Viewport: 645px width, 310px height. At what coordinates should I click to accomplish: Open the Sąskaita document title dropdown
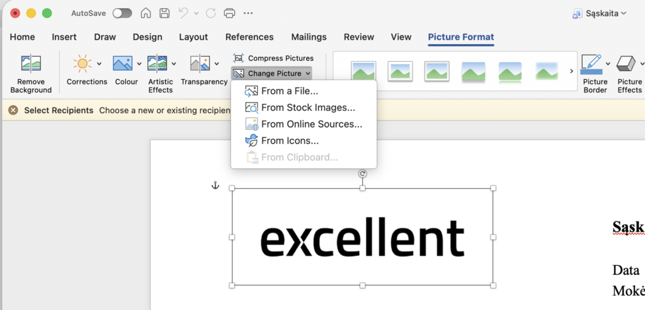click(x=624, y=13)
